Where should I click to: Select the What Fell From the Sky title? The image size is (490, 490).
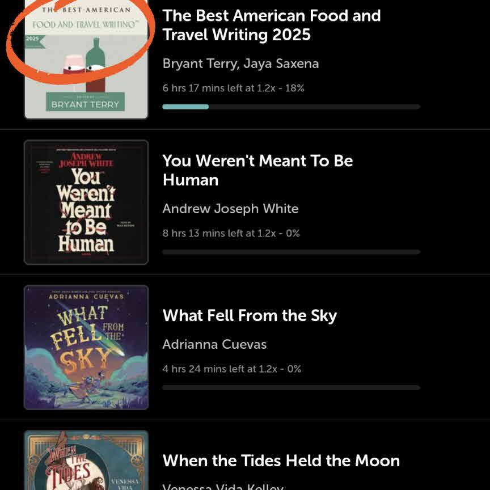pyautogui.click(x=250, y=315)
